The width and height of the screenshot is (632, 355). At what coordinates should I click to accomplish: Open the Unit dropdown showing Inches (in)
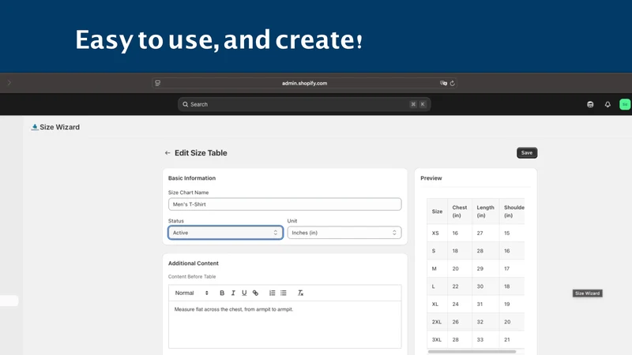click(x=344, y=233)
